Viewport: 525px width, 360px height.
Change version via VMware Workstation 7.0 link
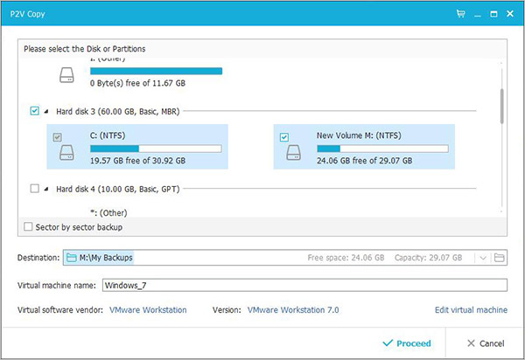293,310
